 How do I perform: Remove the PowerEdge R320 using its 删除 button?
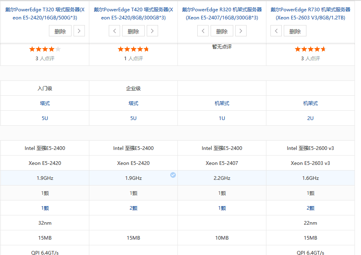(222, 31)
